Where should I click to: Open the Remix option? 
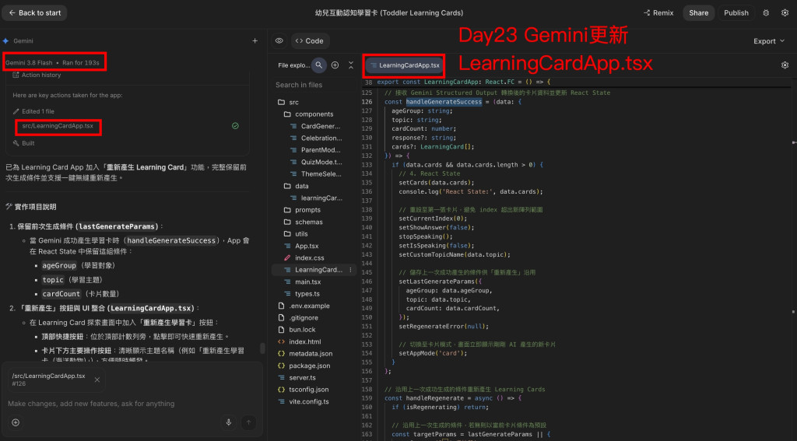pos(658,12)
